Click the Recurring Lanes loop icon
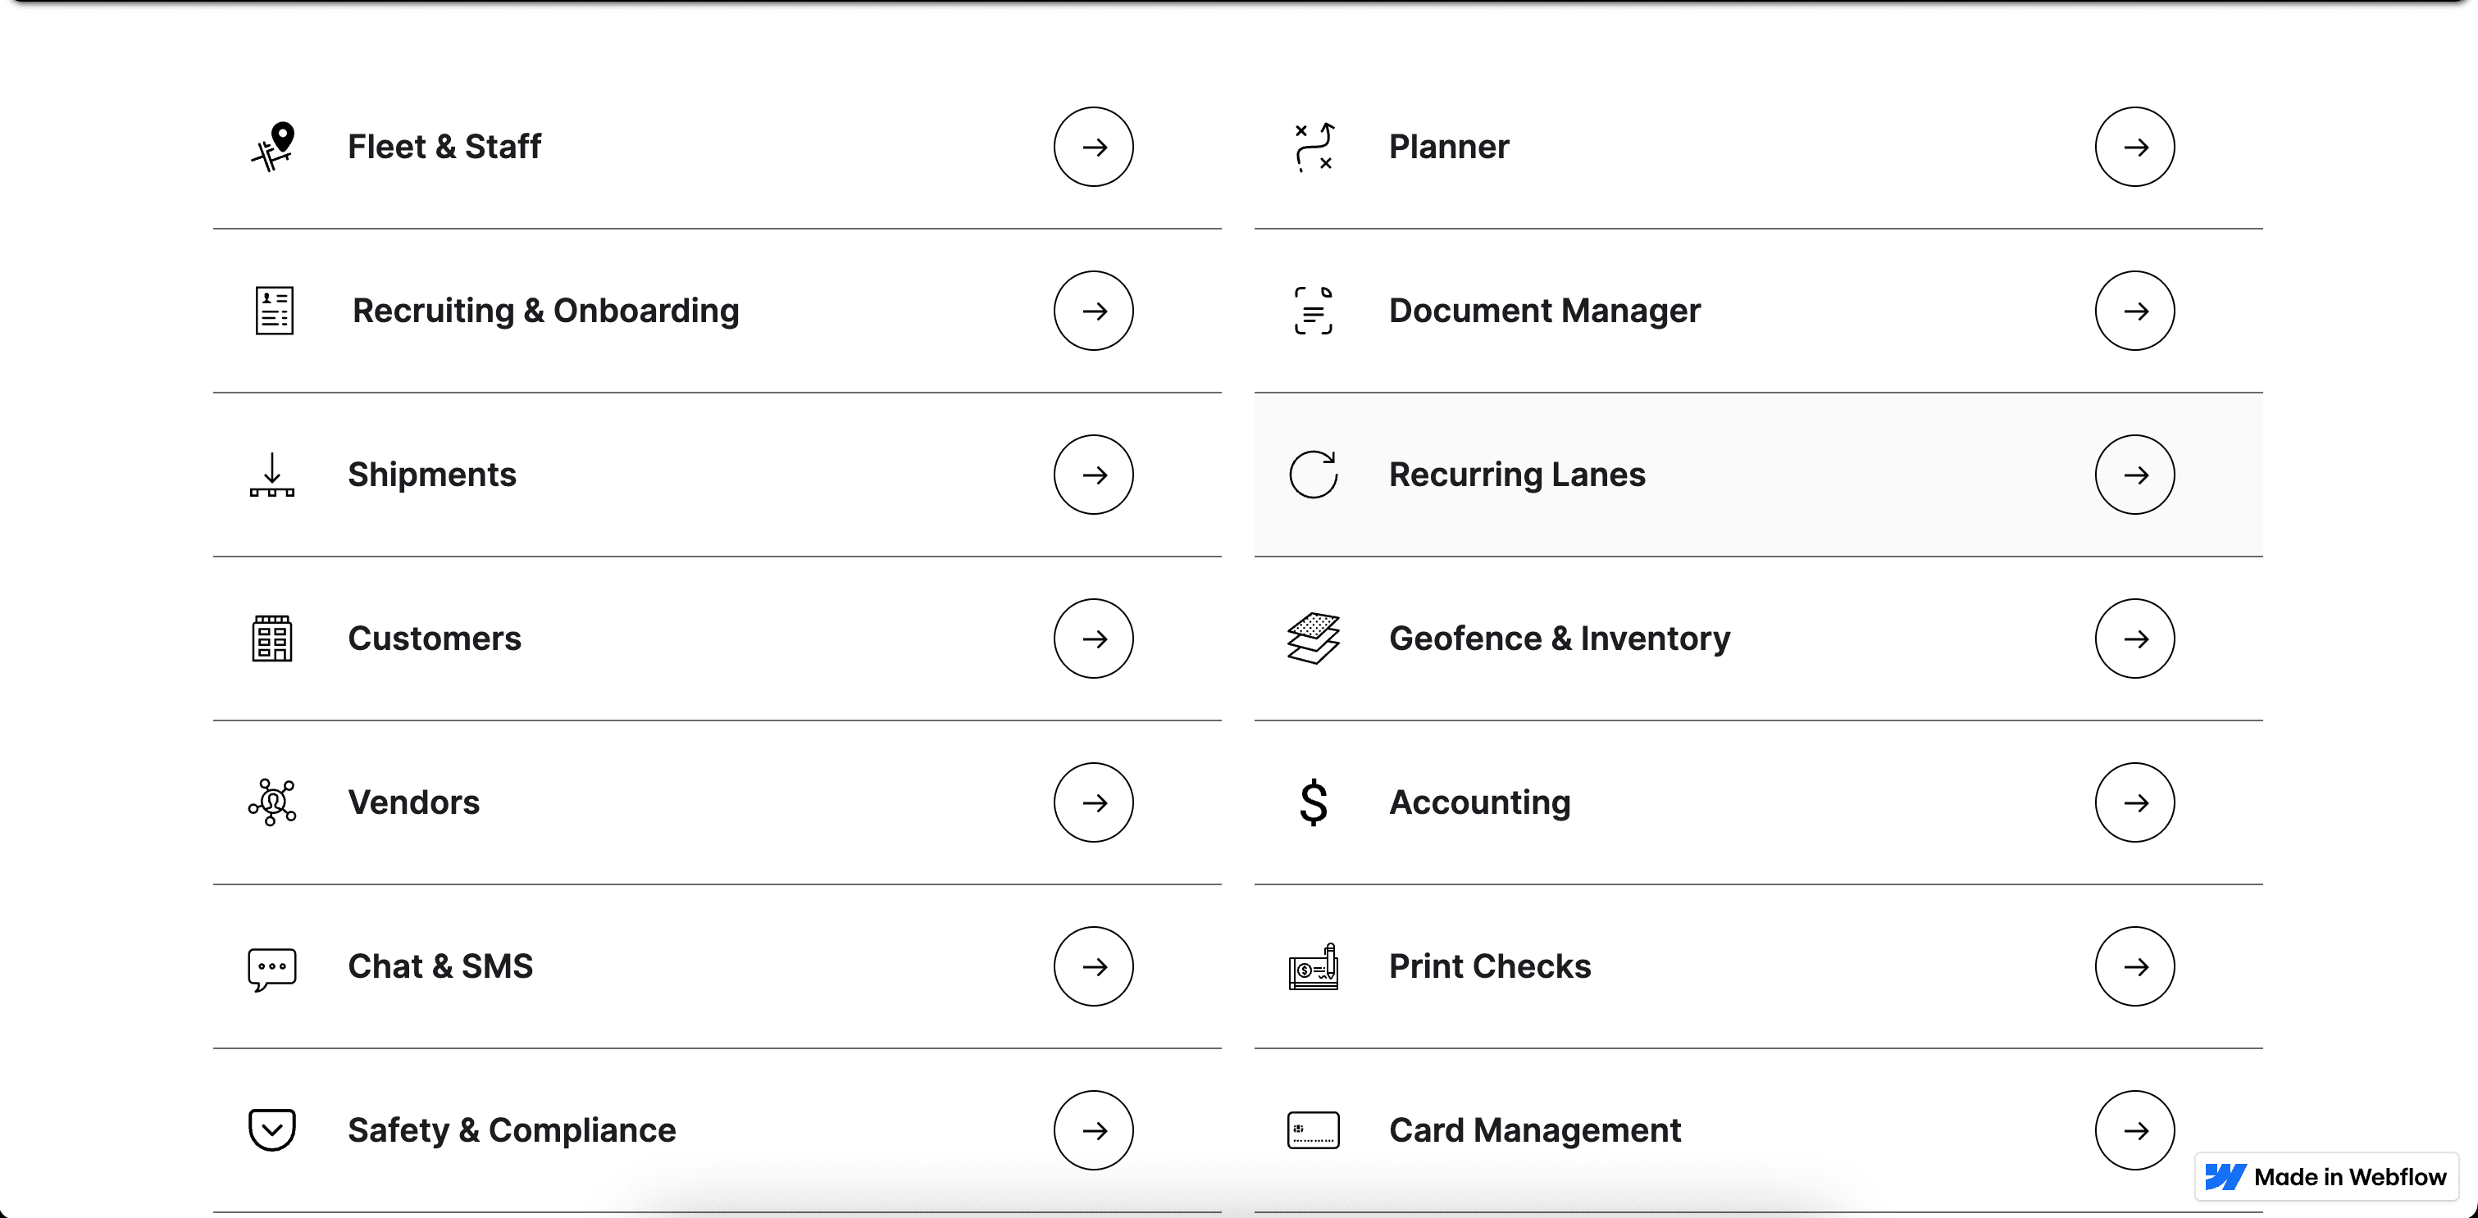 tap(1312, 474)
